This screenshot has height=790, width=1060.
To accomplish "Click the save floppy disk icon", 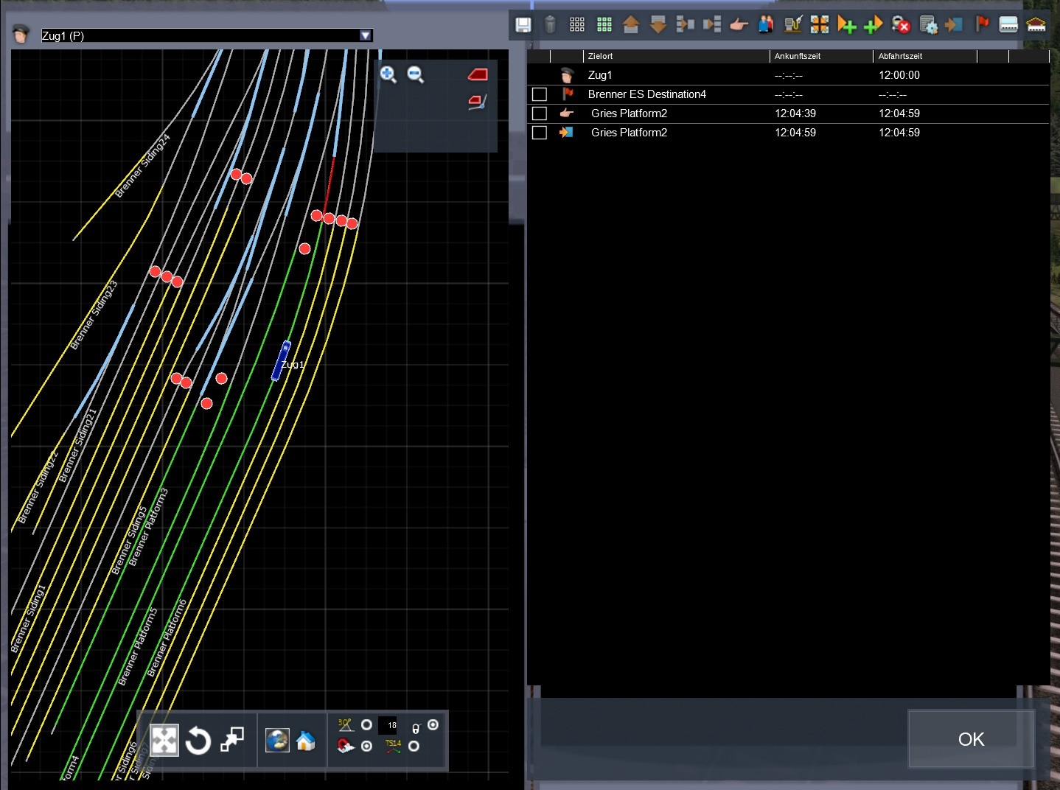I will tap(523, 25).
